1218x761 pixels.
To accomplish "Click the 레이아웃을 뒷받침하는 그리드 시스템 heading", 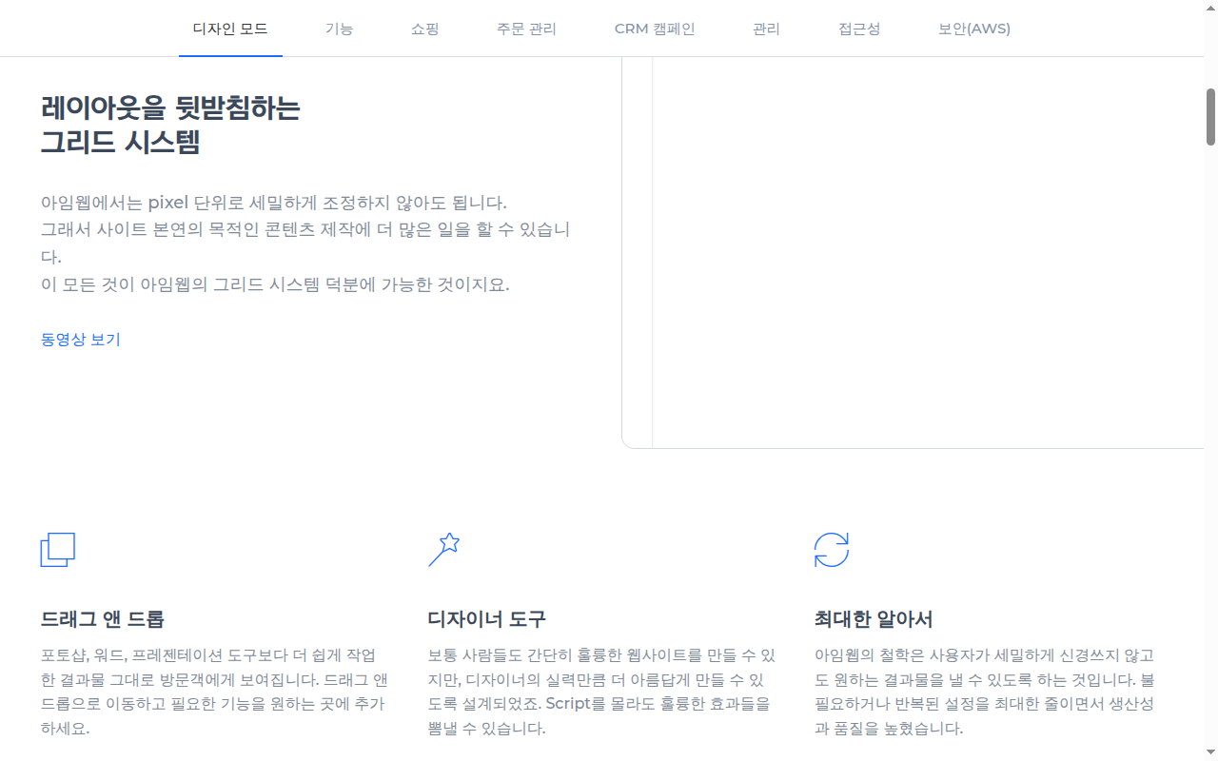I will pyautogui.click(x=170, y=125).
